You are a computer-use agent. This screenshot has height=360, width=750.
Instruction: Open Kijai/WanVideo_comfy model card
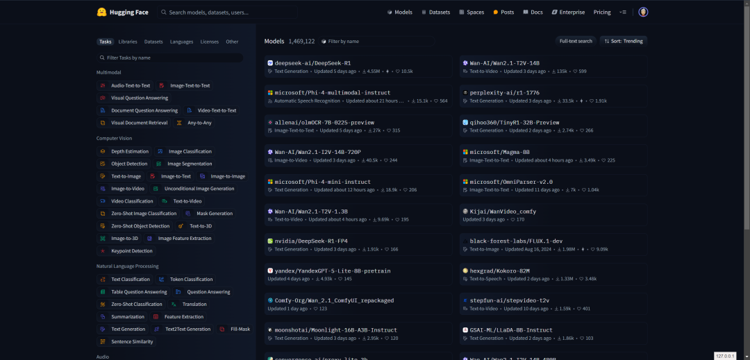click(x=553, y=215)
